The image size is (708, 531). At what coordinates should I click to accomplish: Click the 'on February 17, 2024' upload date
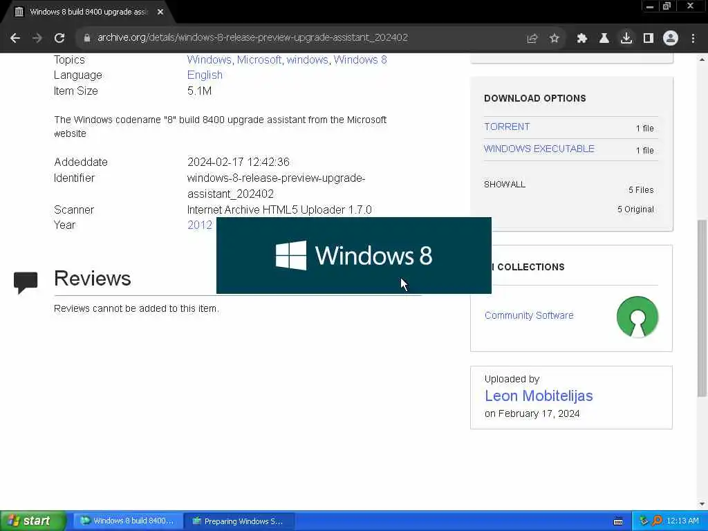coord(532,413)
